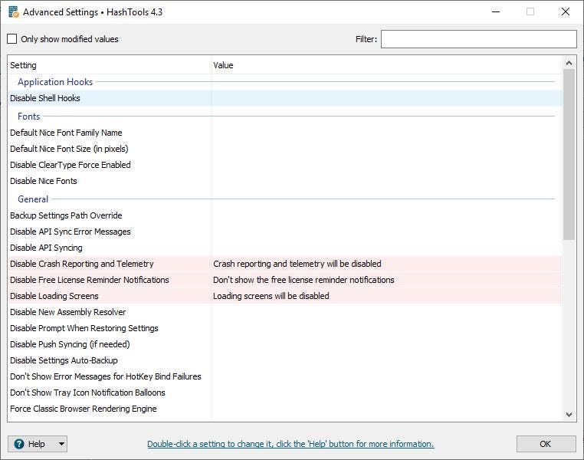Select Disable Free License Reminder Notifications row
The width and height of the screenshot is (584, 460).
point(285,280)
